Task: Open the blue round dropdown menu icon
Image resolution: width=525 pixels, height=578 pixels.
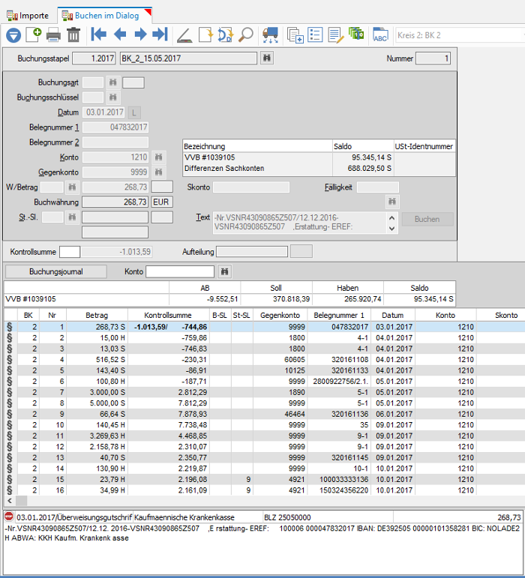Action: [x=13, y=35]
